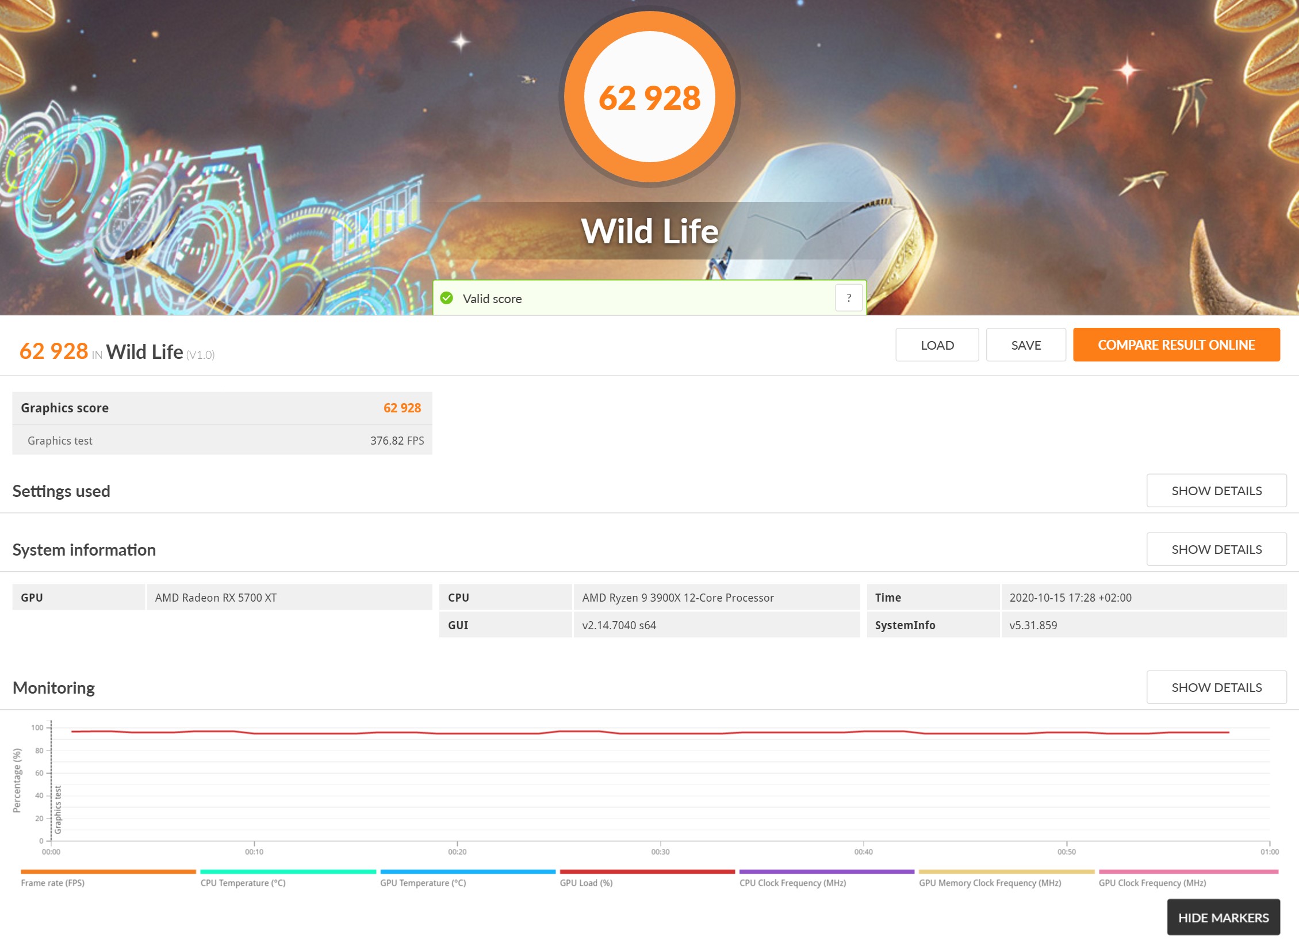Click the Load button

pos(937,345)
